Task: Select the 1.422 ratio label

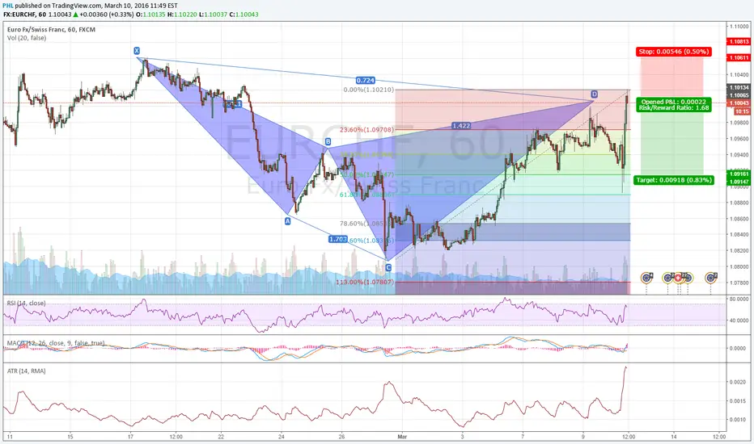Action: click(461, 125)
